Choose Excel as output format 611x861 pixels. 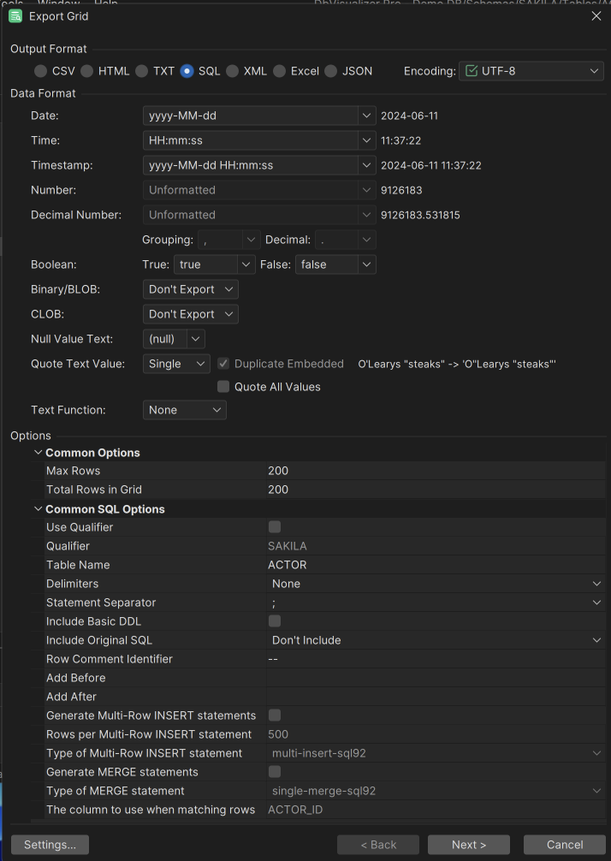[280, 71]
